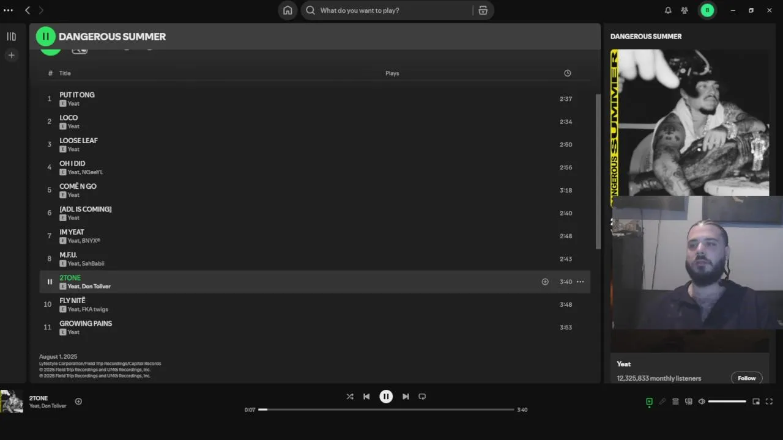Skip to next track

click(406, 397)
